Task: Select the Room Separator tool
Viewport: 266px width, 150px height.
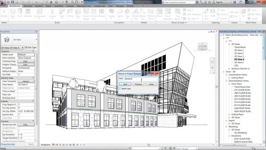Action: click(x=168, y=14)
